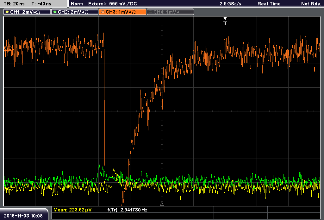Screen dimensions: 324x220
Task: Enable the greyed CH4 1mV channel tab
Action: (171, 12)
